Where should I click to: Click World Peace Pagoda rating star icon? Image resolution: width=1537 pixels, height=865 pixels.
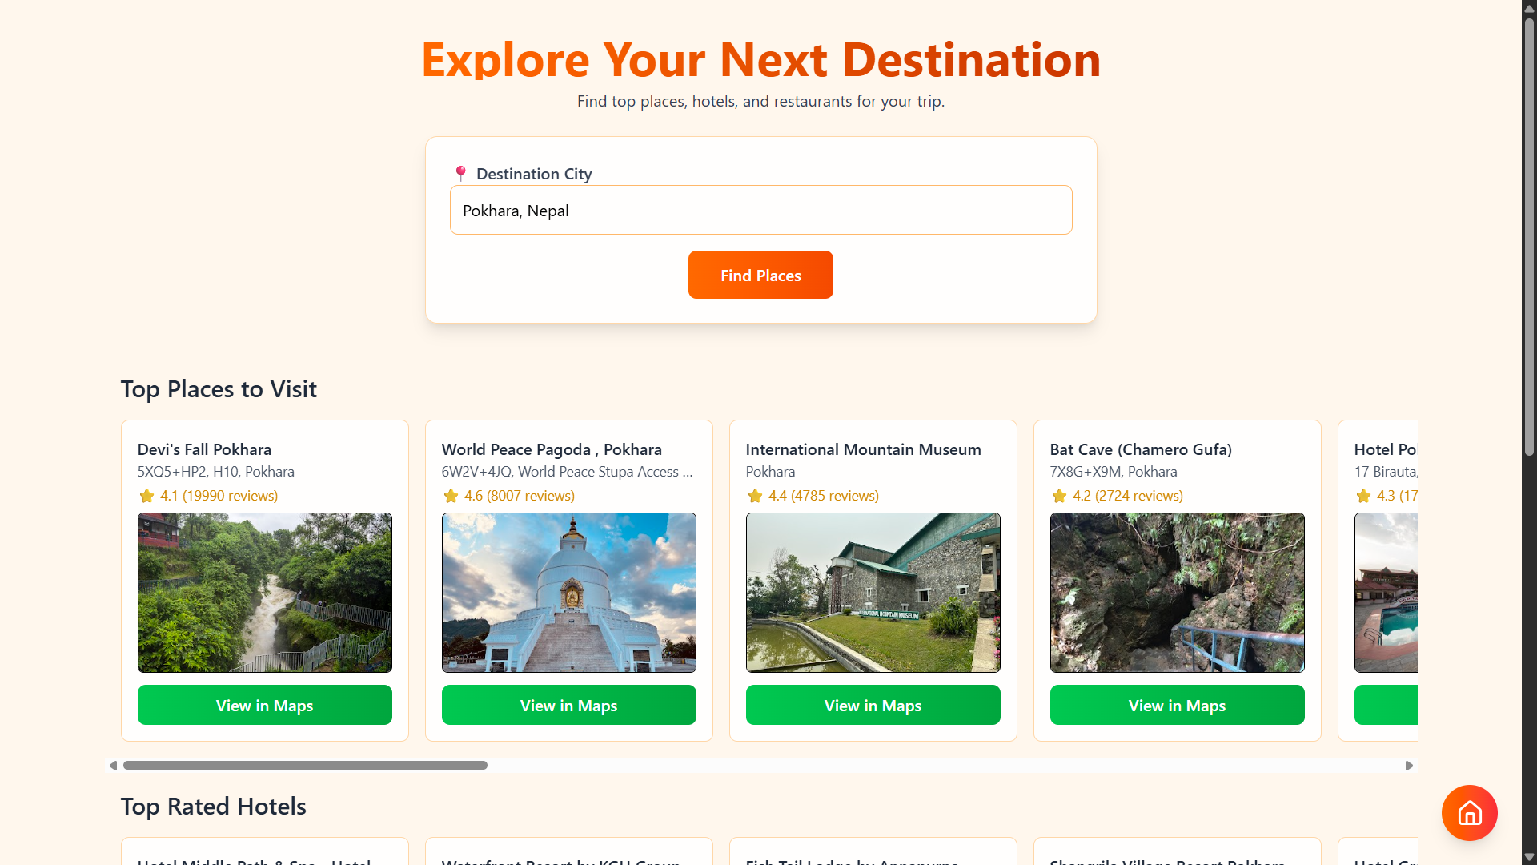451,496
